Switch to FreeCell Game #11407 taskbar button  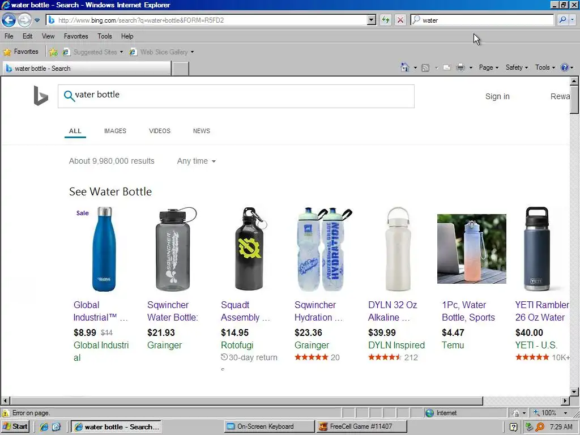[361, 427]
